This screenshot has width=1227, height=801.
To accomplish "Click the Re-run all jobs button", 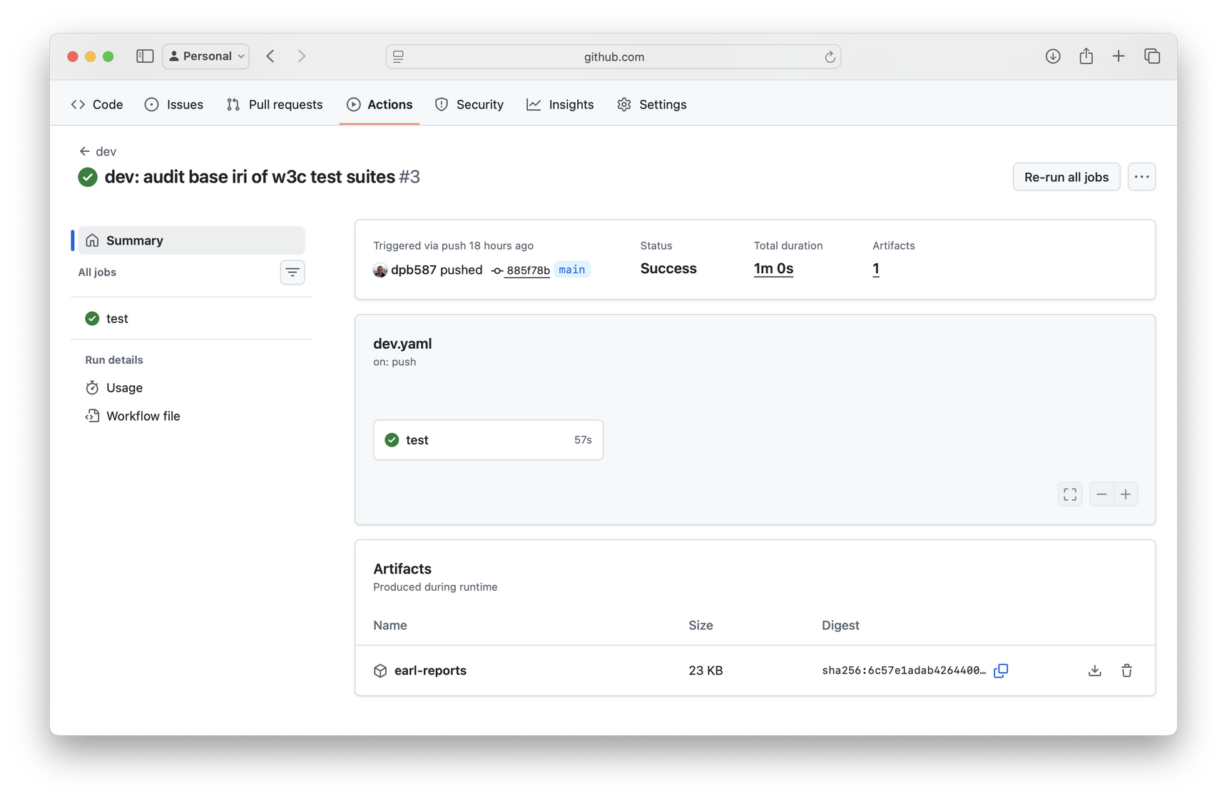I will coord(1066,176).
